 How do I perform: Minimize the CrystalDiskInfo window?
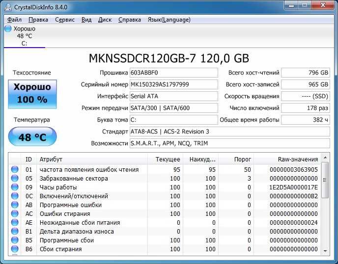(291, 5)
